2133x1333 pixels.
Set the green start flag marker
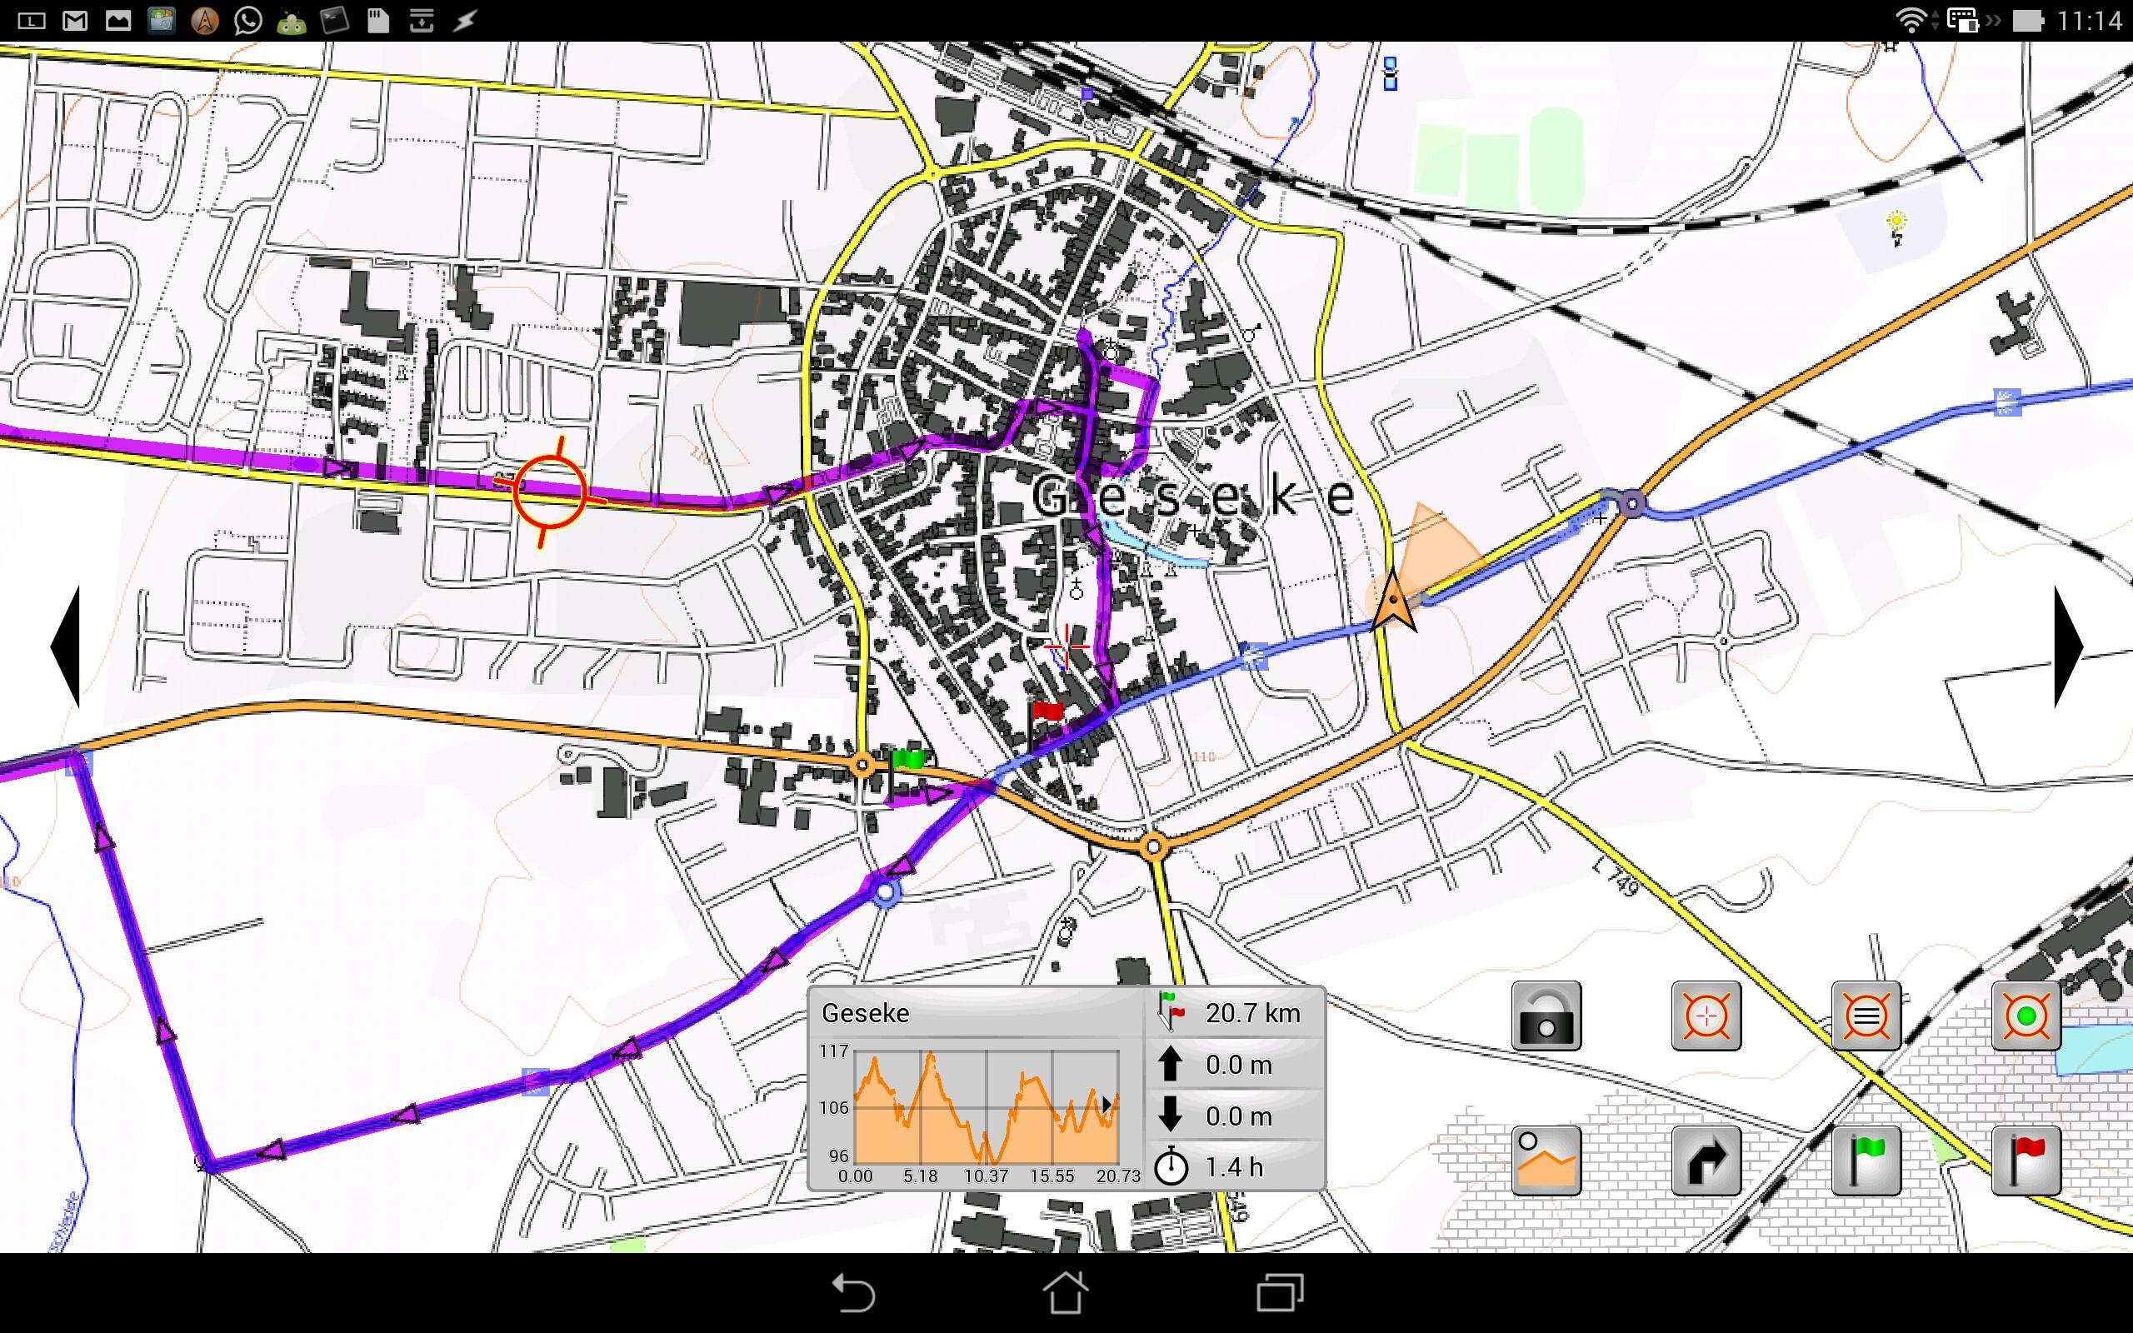pos(1865,1160)
